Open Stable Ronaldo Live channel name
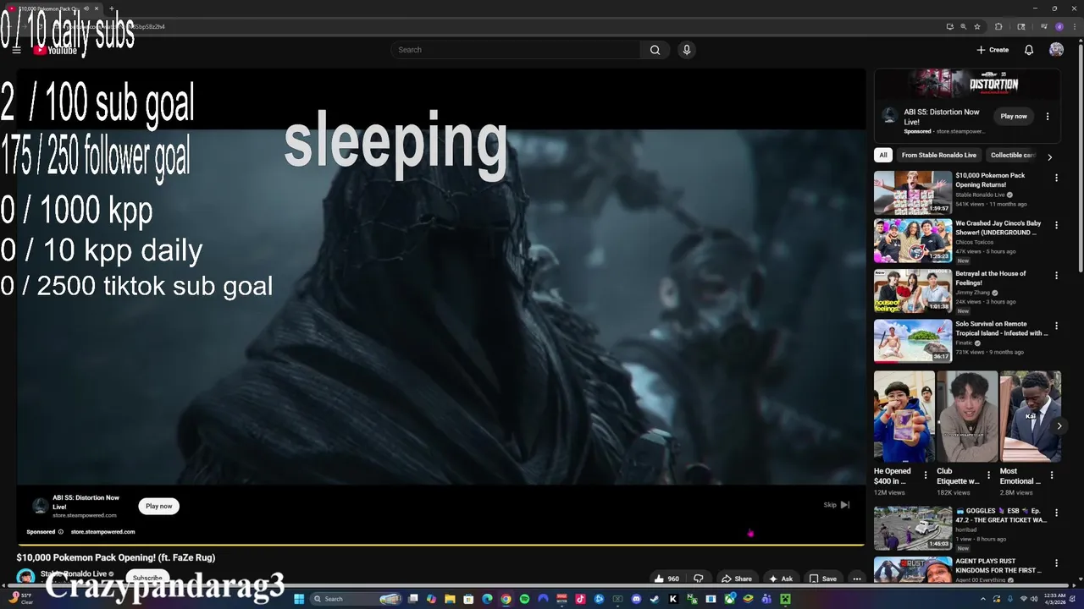The height and width of the screenshot is (609, 1084). point(73,573)
